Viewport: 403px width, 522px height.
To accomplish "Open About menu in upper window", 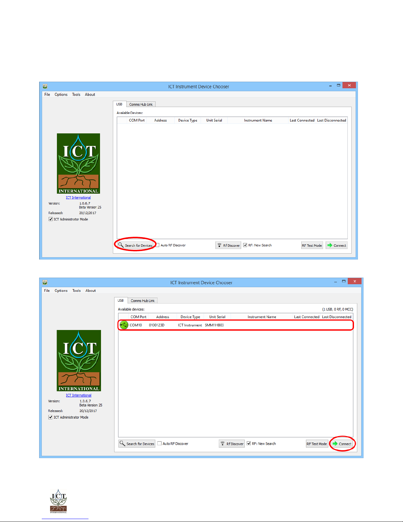I will pos(90,95).
